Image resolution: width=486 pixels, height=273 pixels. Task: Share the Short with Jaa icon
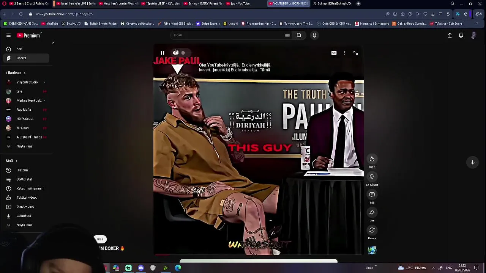click(x=372, y=212)
